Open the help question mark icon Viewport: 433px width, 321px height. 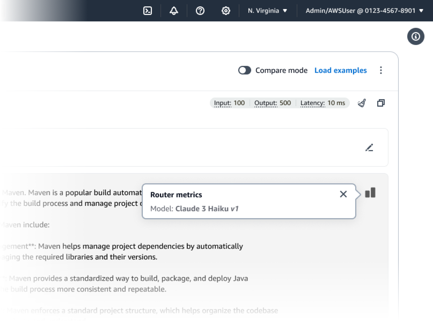pyautogui.click(x=200, y=11)
